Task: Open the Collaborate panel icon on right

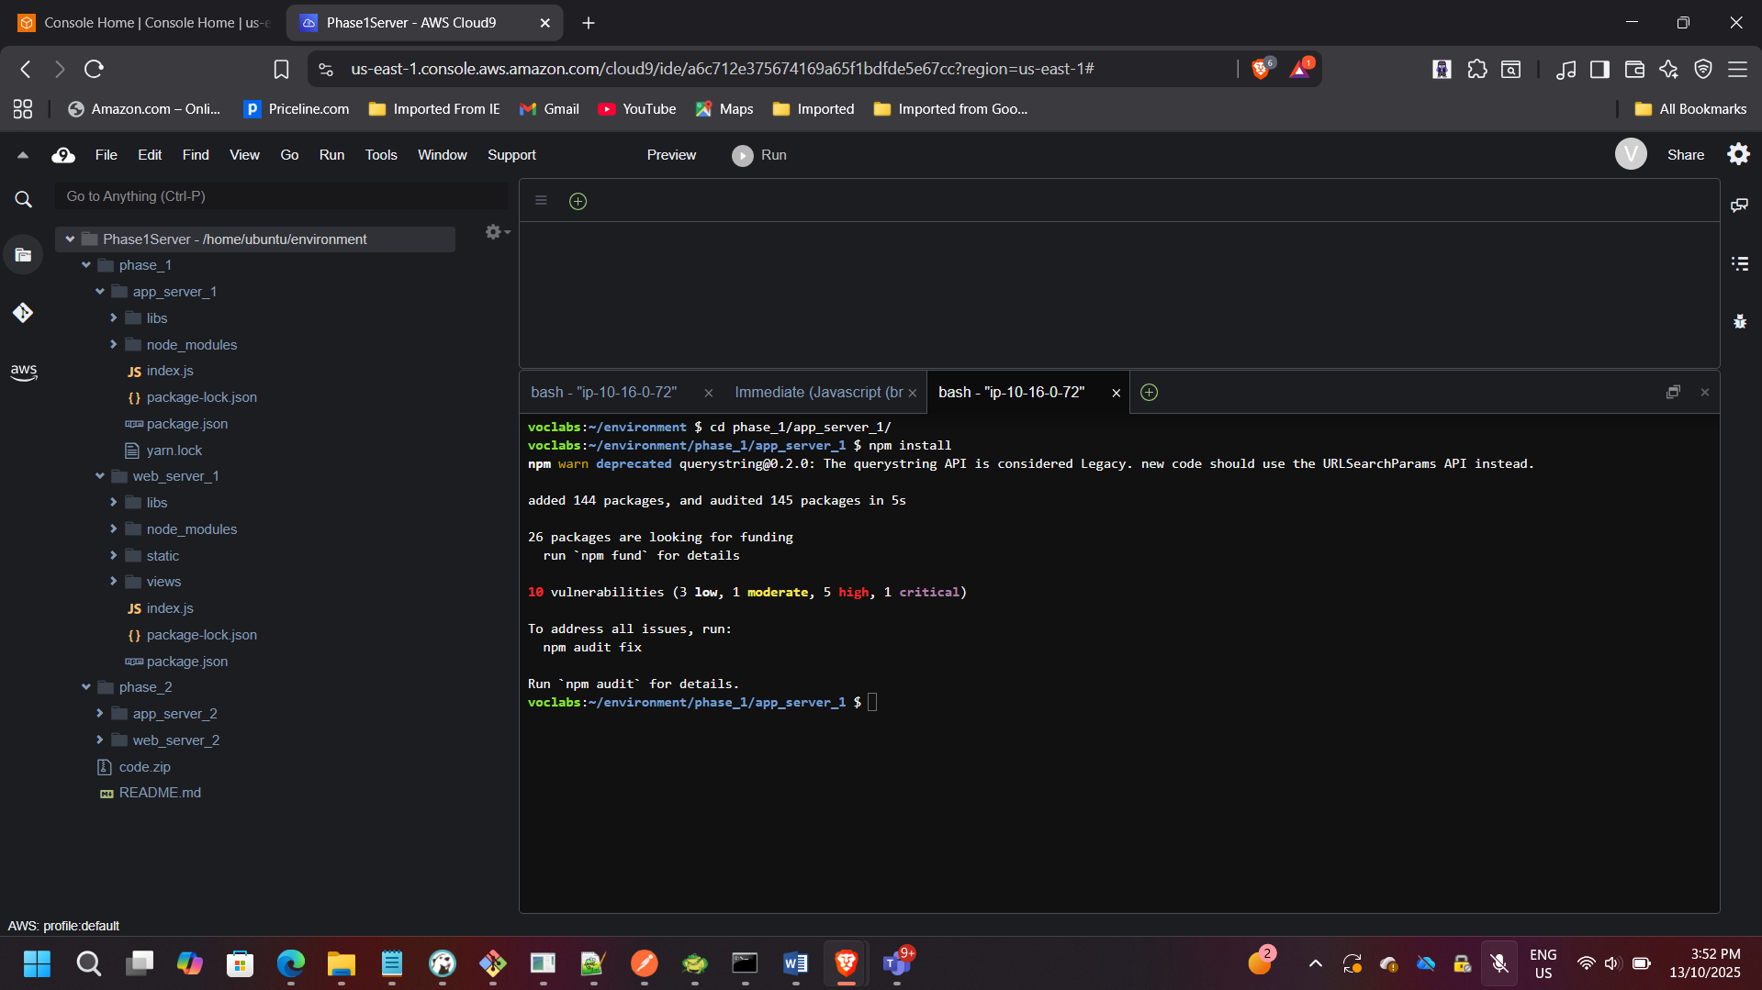Action: pos(1739,205)
